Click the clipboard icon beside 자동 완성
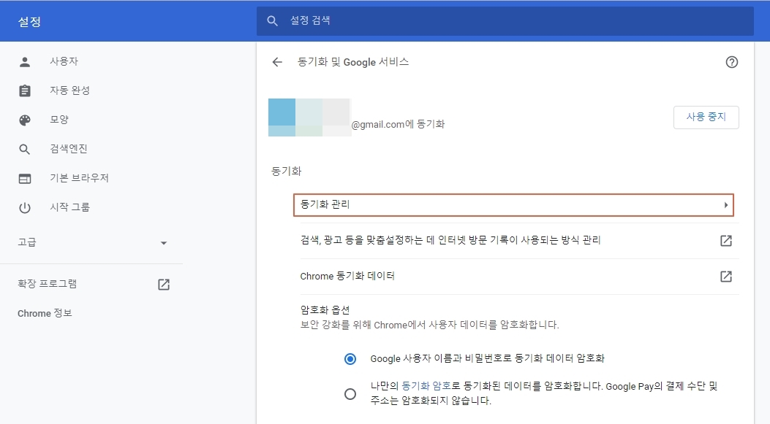 (25, 90)
